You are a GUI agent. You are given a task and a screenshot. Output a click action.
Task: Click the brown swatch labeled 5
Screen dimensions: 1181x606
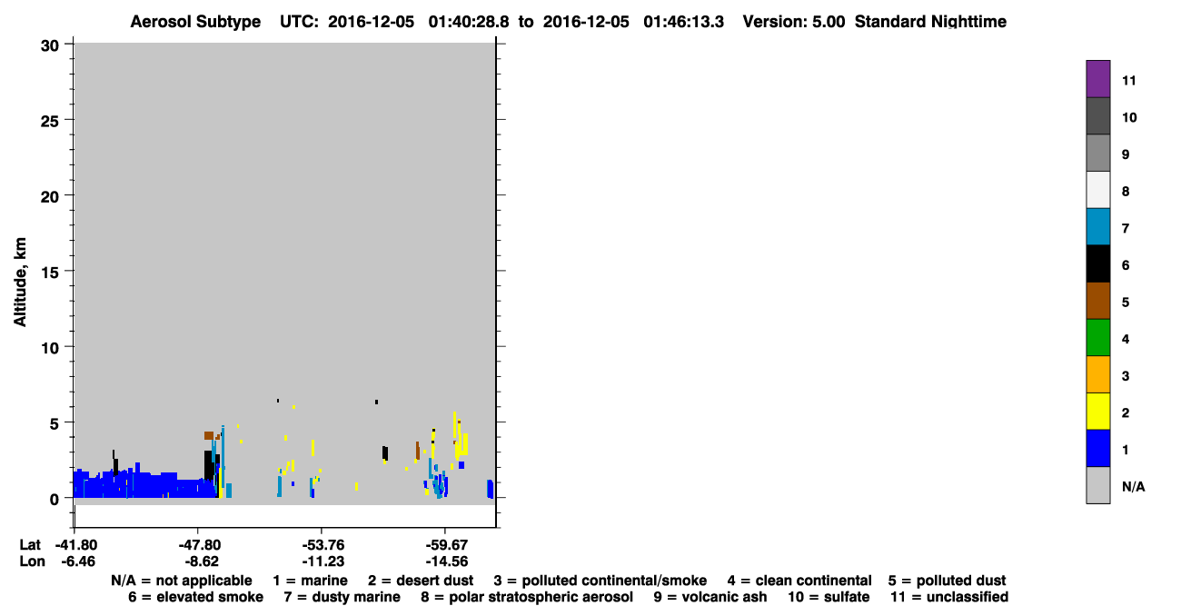pos(1098,301)
